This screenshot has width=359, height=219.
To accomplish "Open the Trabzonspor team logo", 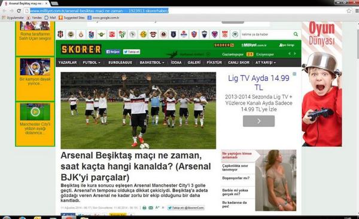I will pyautogui.click(x=91, y=34).
